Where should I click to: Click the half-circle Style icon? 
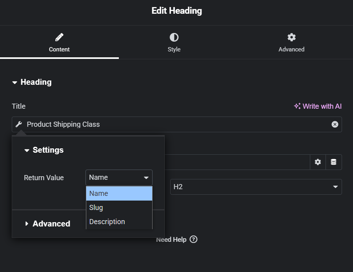click(x=174, y=37)
